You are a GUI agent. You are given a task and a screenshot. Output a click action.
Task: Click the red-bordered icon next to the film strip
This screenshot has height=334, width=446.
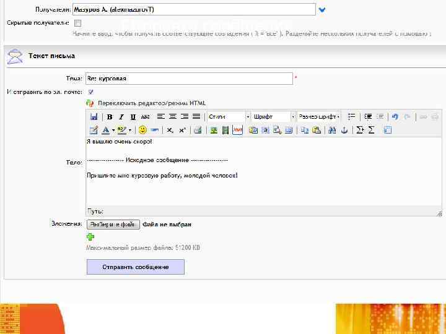pyautogui.click(x=237, y=130)
